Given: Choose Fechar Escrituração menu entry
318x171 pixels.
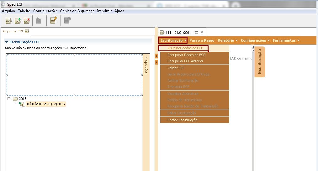Looking at the screenshot, I should coord(195,120).
